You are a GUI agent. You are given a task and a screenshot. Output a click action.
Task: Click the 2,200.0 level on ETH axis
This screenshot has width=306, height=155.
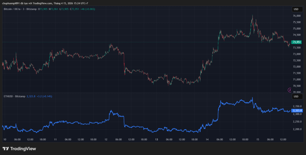point(297,129)
